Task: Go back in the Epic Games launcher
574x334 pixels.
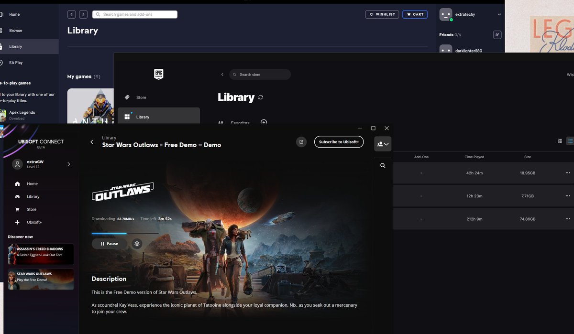Action: 222,75
